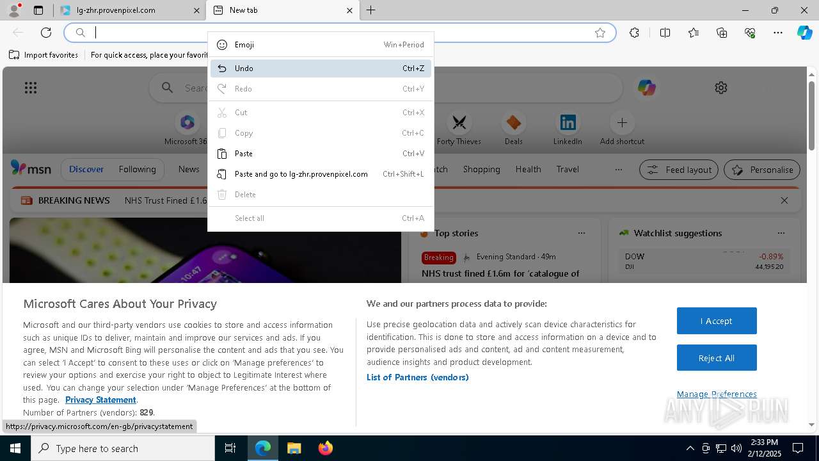Close the New tab tab
This screenshot has width=819, height=461.
click(x=349, y=10)
